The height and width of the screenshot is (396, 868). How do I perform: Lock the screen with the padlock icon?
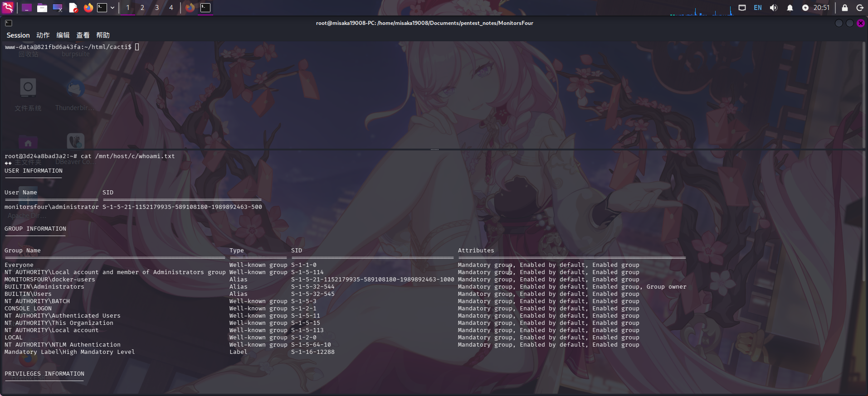click(x=845, y=8)
